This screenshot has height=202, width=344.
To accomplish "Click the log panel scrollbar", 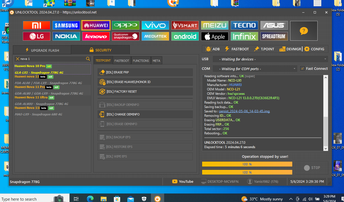I will point(326,113).
